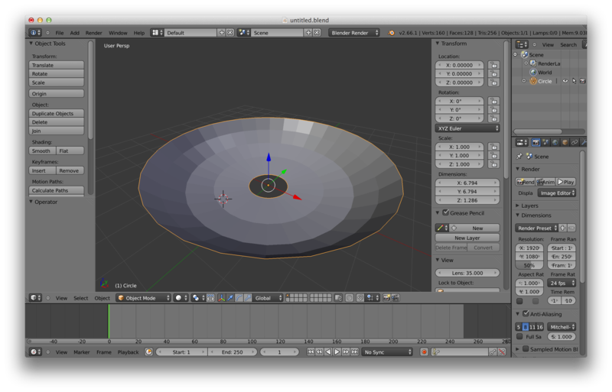Toggle Circle selectability cursor in outliner
Screen dimensions: 612x392
pyautogui.click(x=574, y=81)
